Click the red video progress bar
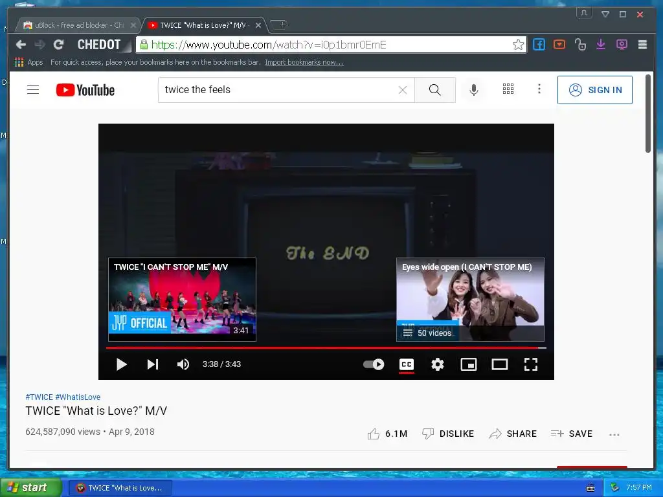The image size is (663, 497). (x=326, y=348)
